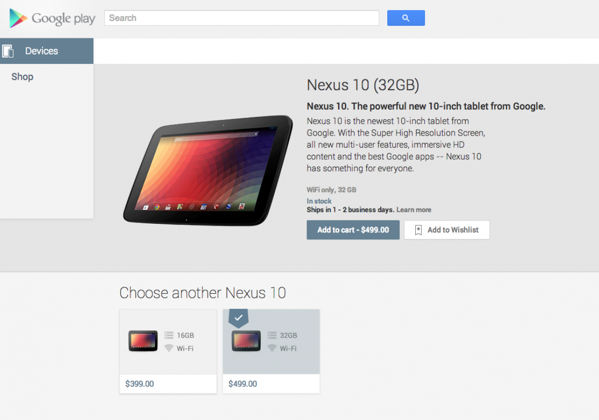Click the Devices sidebar icon
The image size is (599, 420).
(x=8, y=51)
